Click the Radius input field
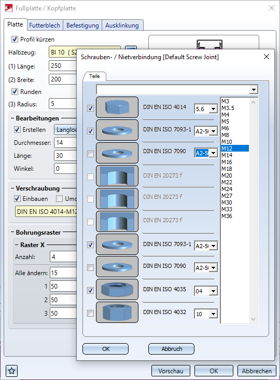 (x=63, y=104)
